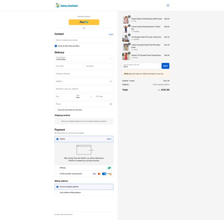Click the beachsissi logo
This screenshot has height=220, width=224.
(66, 6)
